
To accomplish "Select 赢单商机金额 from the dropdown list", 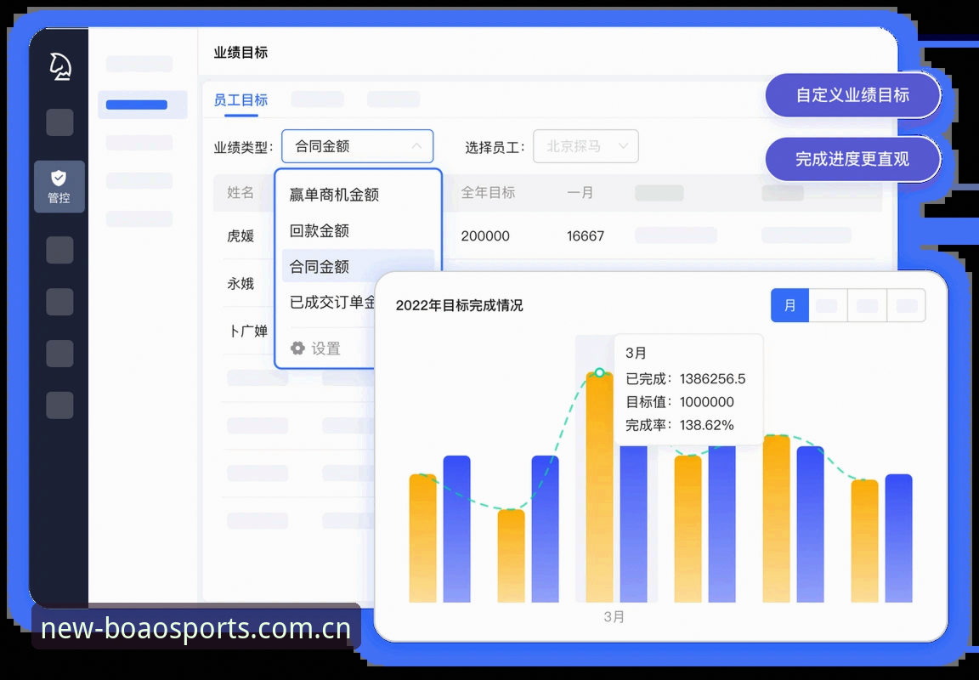I will (334, 195).
